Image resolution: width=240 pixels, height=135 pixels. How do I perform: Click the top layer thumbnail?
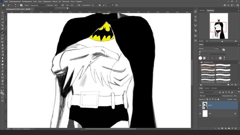click(205, 105)
